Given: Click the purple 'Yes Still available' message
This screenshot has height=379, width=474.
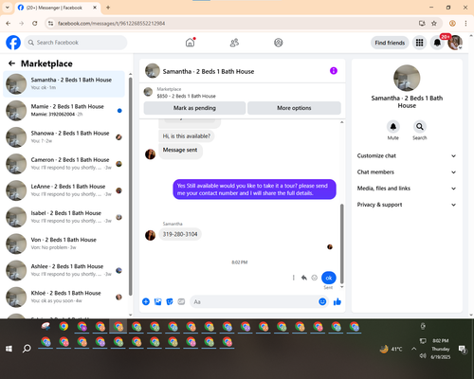Looking at the screenshot, I should click(254, 189).
